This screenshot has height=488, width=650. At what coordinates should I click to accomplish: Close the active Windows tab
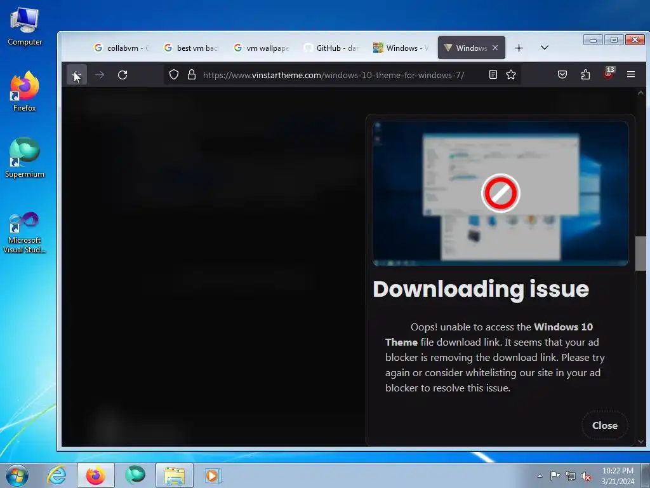(495, 48)
